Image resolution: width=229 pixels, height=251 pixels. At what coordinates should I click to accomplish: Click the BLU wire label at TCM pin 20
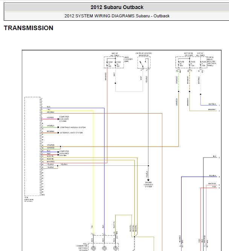point(49,151)
